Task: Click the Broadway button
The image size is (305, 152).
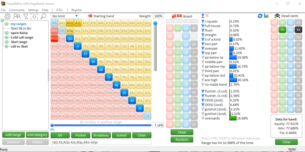Action: click(101, 135)
